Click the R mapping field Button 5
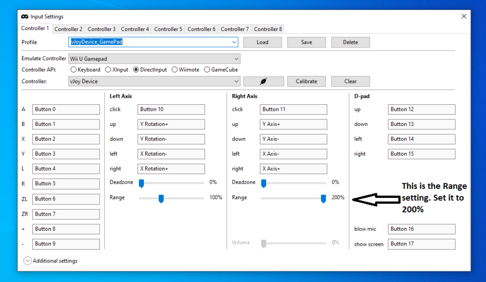This screenshot has height=282, width=486. tap(66, 184)
